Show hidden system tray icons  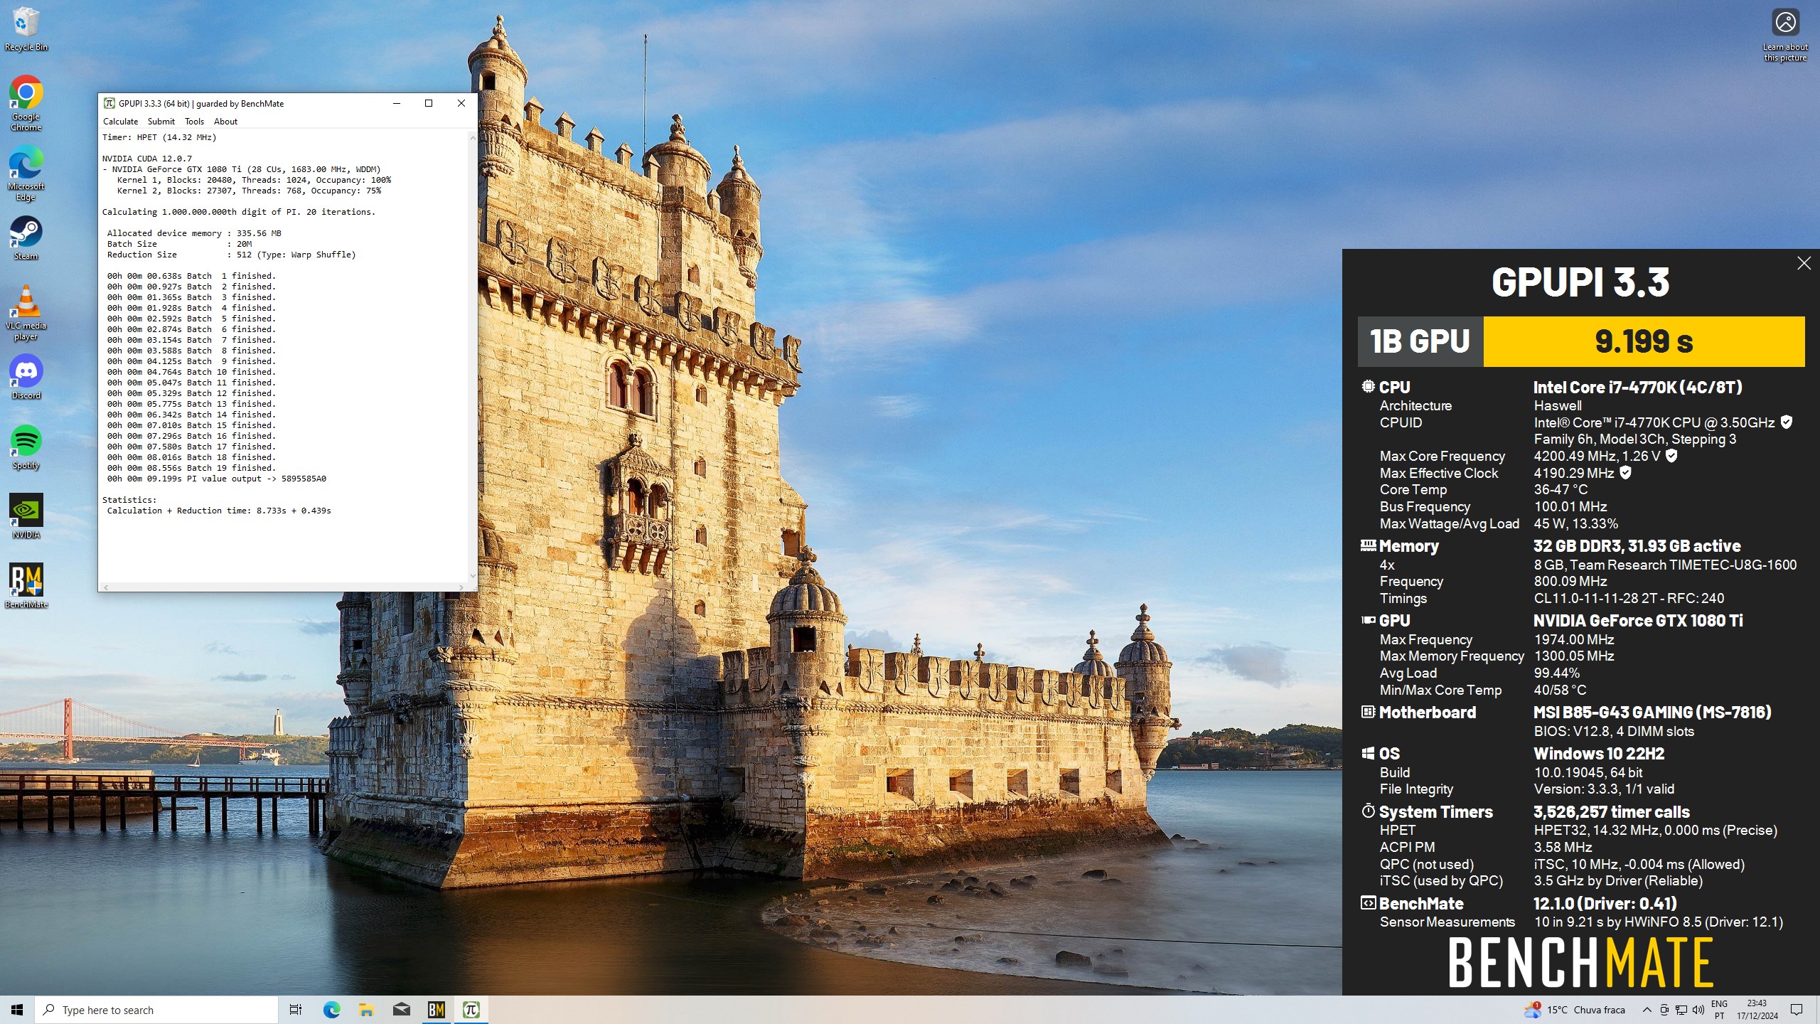coord(1647,1010)
